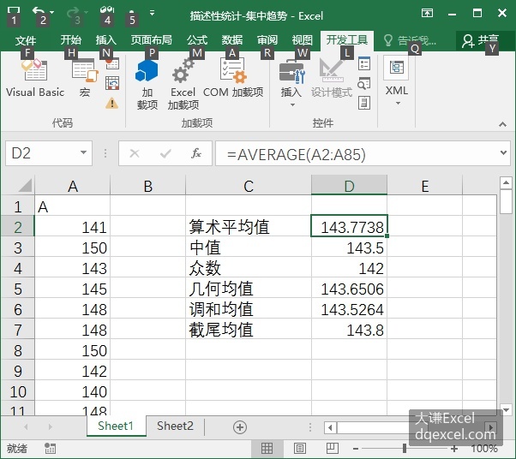This screenshot has height=459, width=516.
Task: Open the Undo history dropdown arrow
Action: [52, 13]
